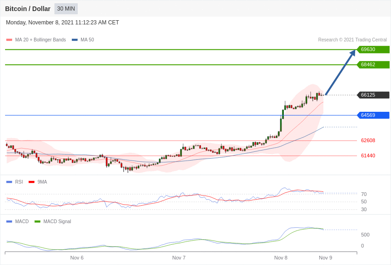Screen dimensions: 391x265
Task: Select the 69630 green target price tag
Action: coord(373,50)
